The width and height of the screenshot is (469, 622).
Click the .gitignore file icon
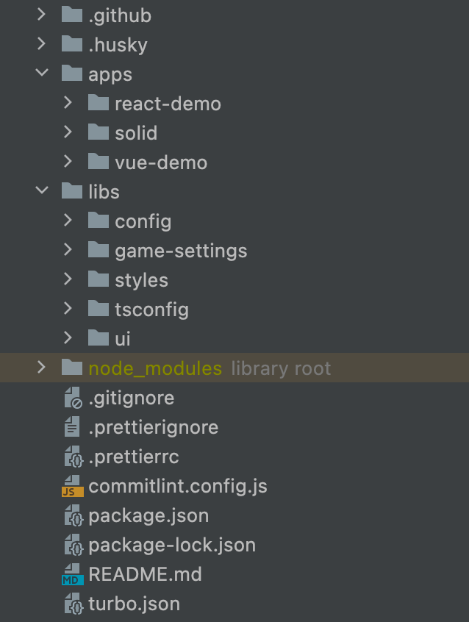click(x=72, y=398)
